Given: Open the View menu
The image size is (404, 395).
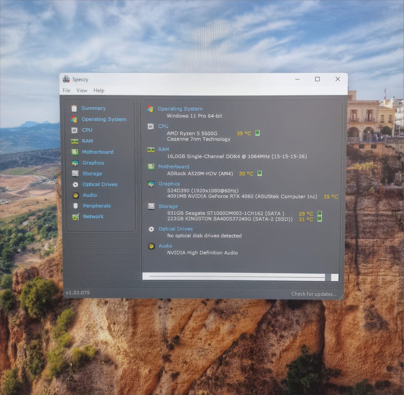Looking at the screenshot, I should click(82, 91).
